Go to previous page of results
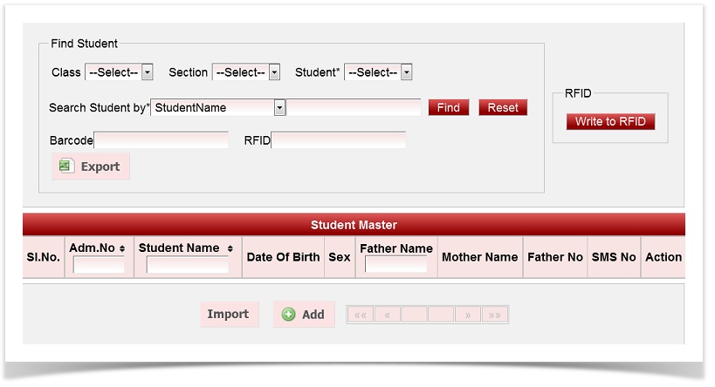 pos(388,315)
